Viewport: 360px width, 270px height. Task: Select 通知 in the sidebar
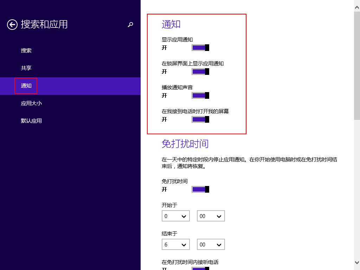(x=70, y=86)
